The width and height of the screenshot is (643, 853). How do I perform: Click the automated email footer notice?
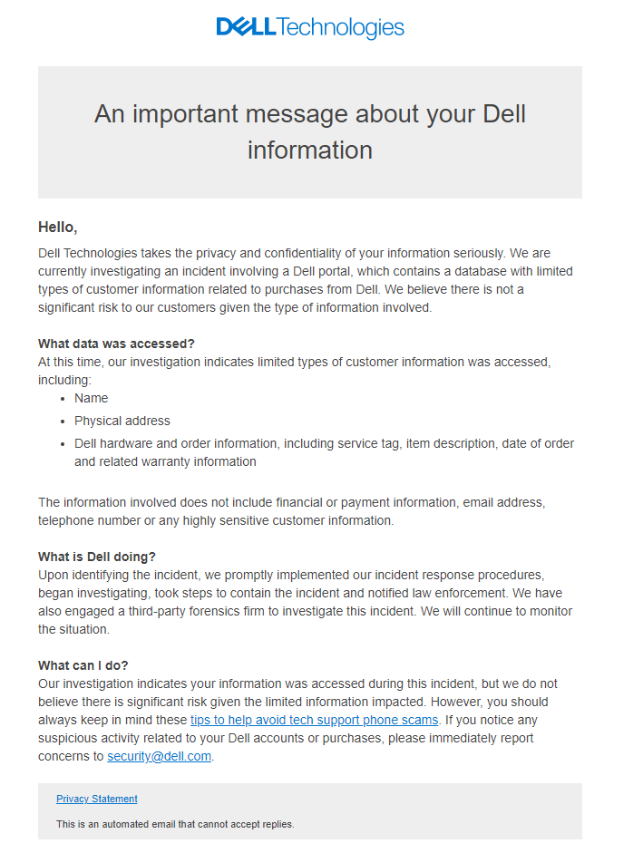click(175, 824)
